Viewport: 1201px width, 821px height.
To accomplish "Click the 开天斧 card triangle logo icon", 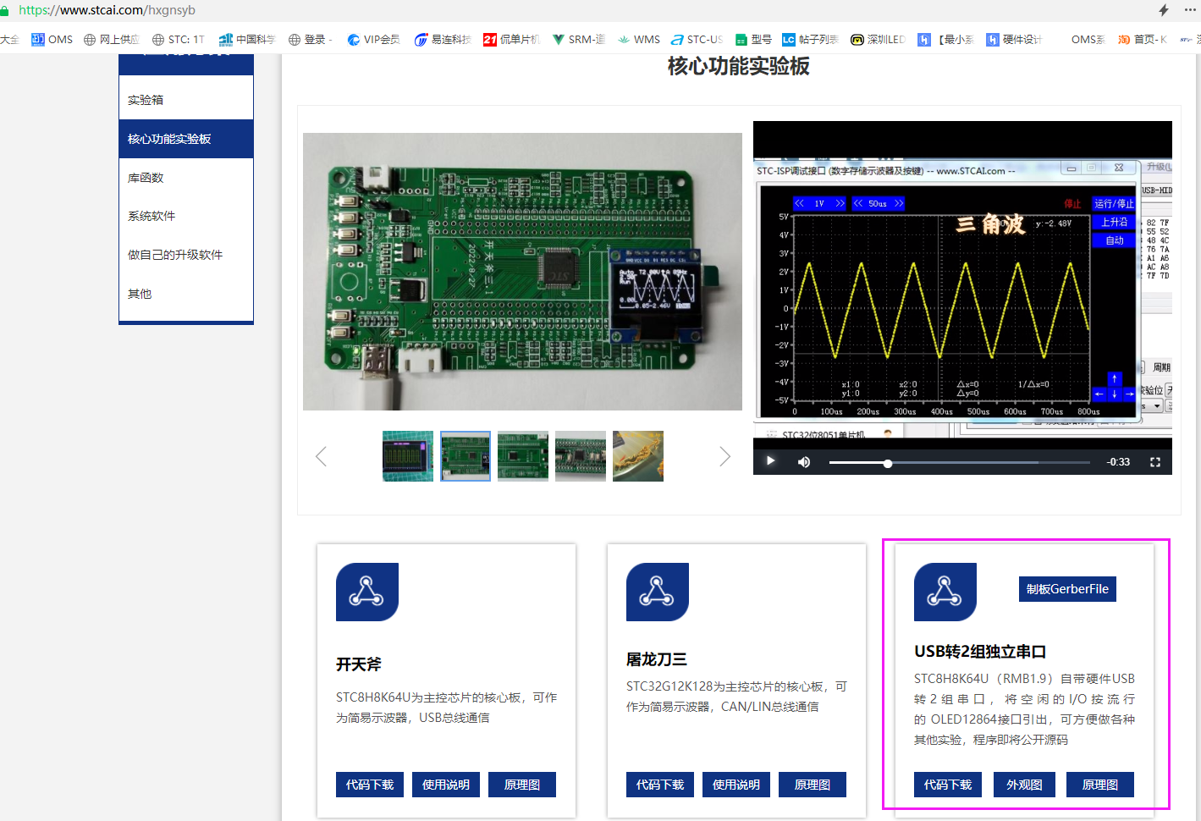I will [x=367, y=592].
